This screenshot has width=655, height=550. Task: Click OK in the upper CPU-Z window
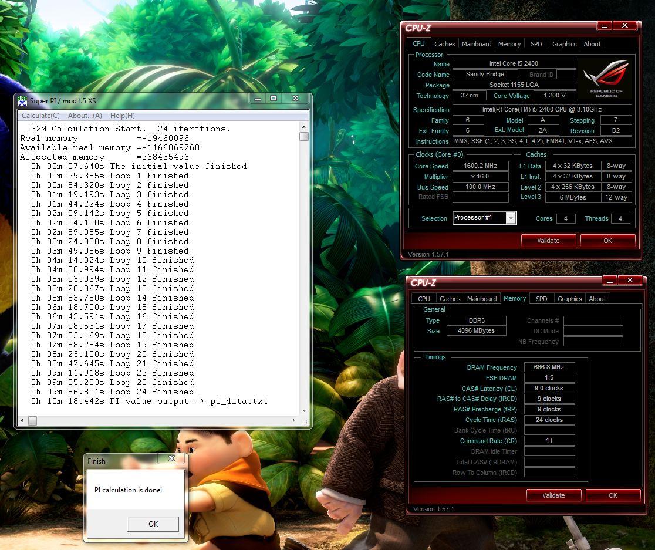pyautogui.click(x=607, y=241)
